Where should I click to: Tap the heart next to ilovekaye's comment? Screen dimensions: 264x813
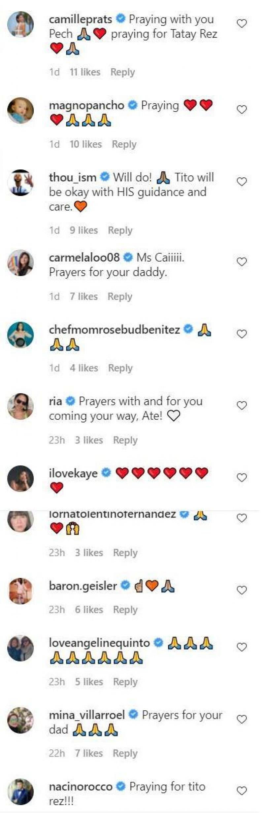pos(242,477)
